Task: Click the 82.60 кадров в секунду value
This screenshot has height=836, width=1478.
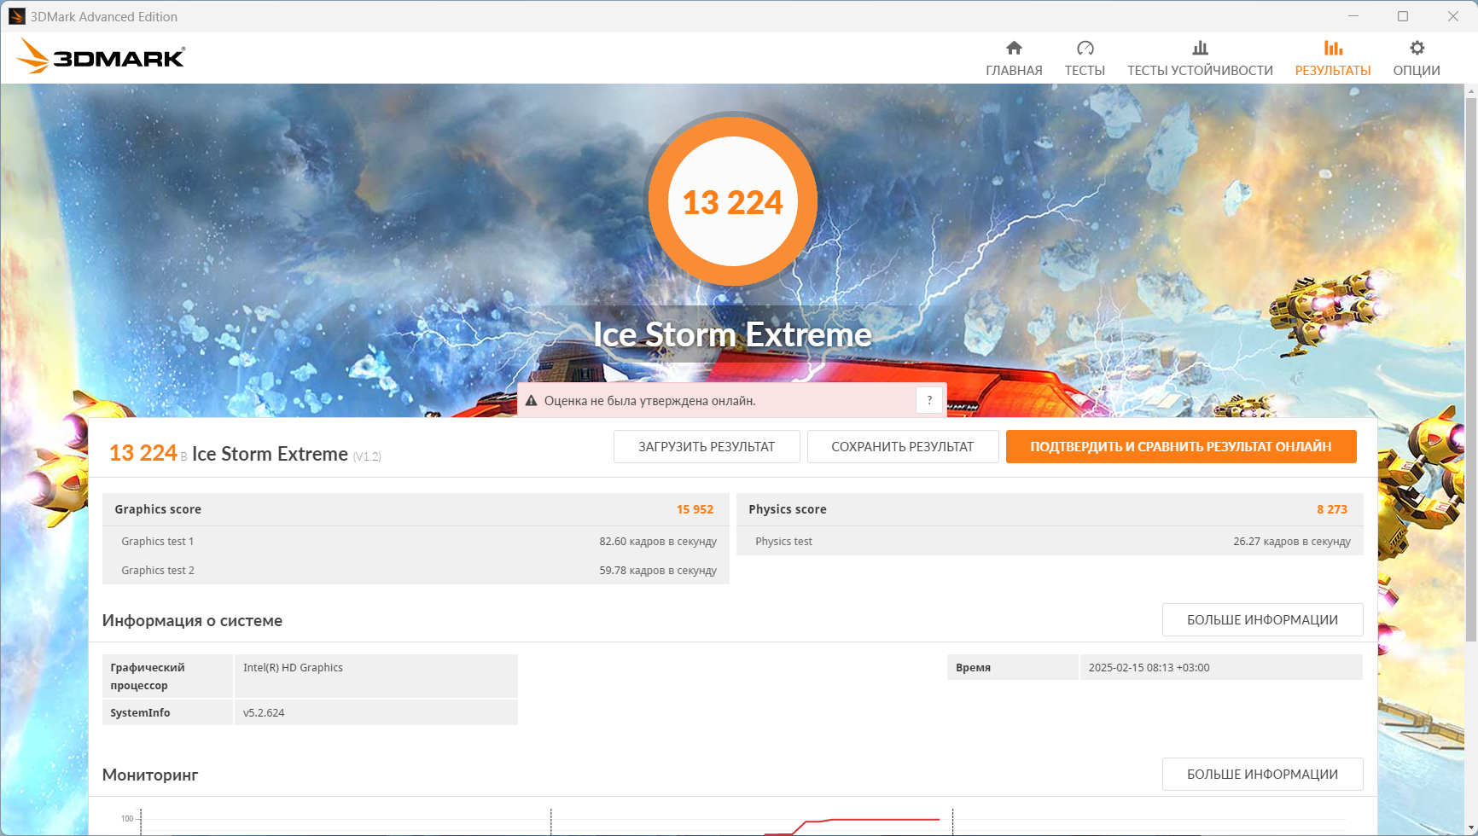Action: 658,542
